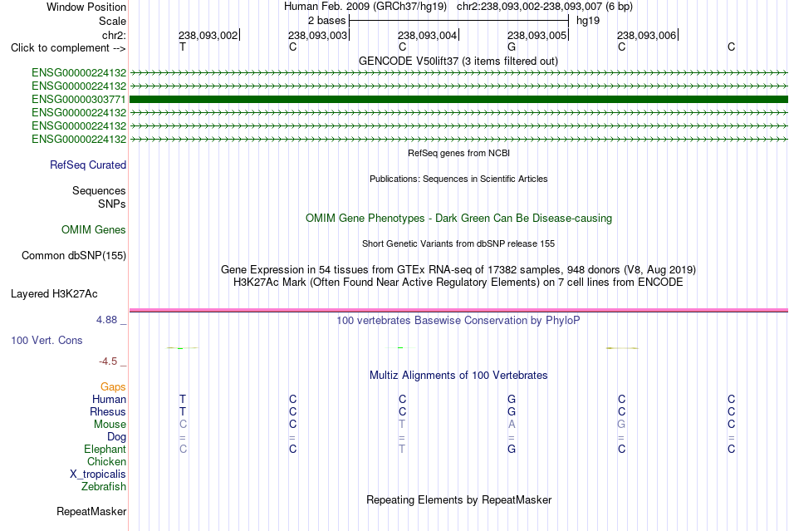Click the G base in the Mouse row
789x531 pixels.
tap(621, 425)
